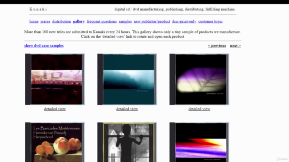This screenshot has height=162, width=289.
Task: Open detailed view under red bridge cover
Action: (55, 109)
